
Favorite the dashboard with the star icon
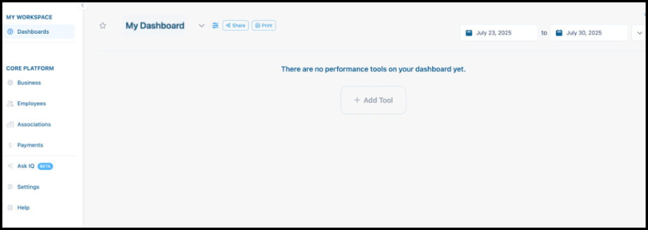103,25
